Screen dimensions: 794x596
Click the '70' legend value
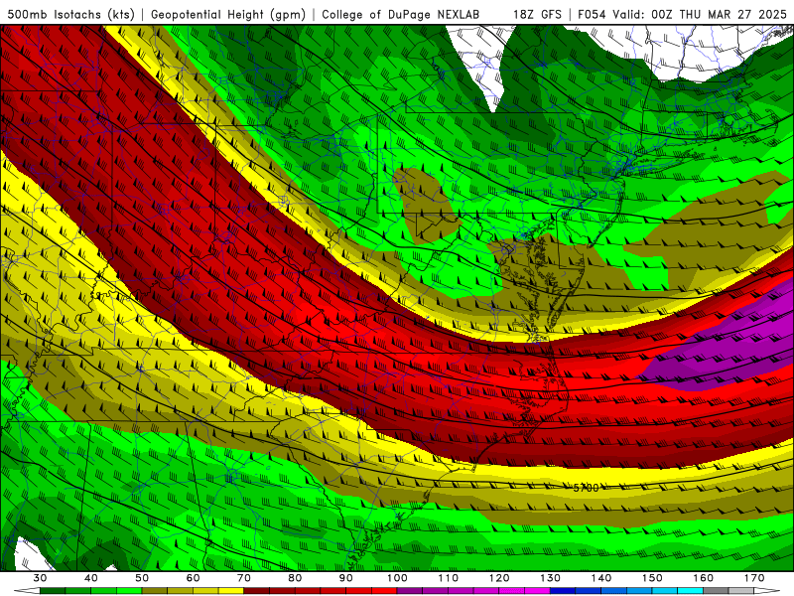coord(244,578)
